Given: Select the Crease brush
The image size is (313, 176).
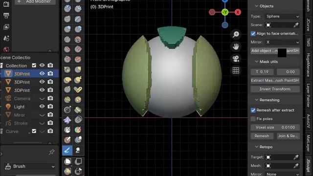Looking at the screenshot, I should [67, 39].
